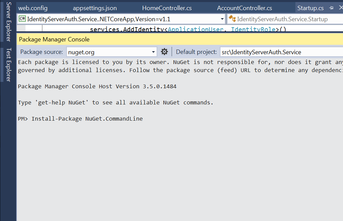The image size is (343, 221).
Task: Select the active Startup.cs tab
Action: (x=311, y=8)
